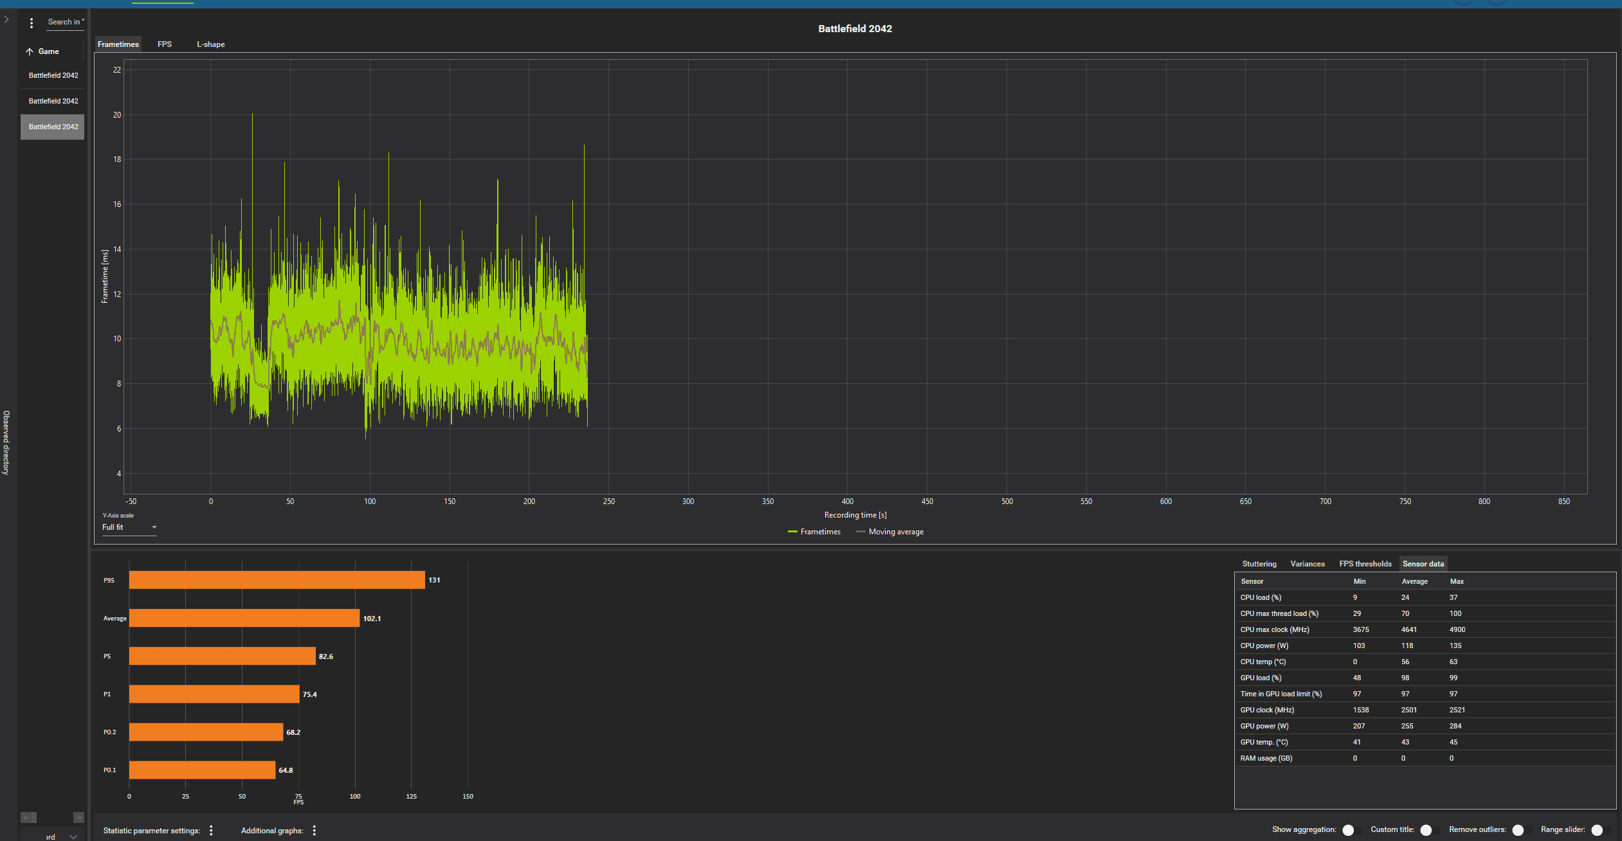Image resolution: width=1622 pixels, height=841 pixels.
Task: Click the Frametimes legend entry
Action: pos(814,532)
